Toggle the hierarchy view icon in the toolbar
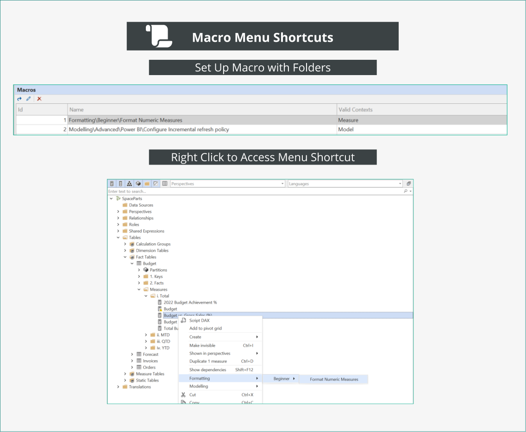The image size is (526, 432). 128,183
